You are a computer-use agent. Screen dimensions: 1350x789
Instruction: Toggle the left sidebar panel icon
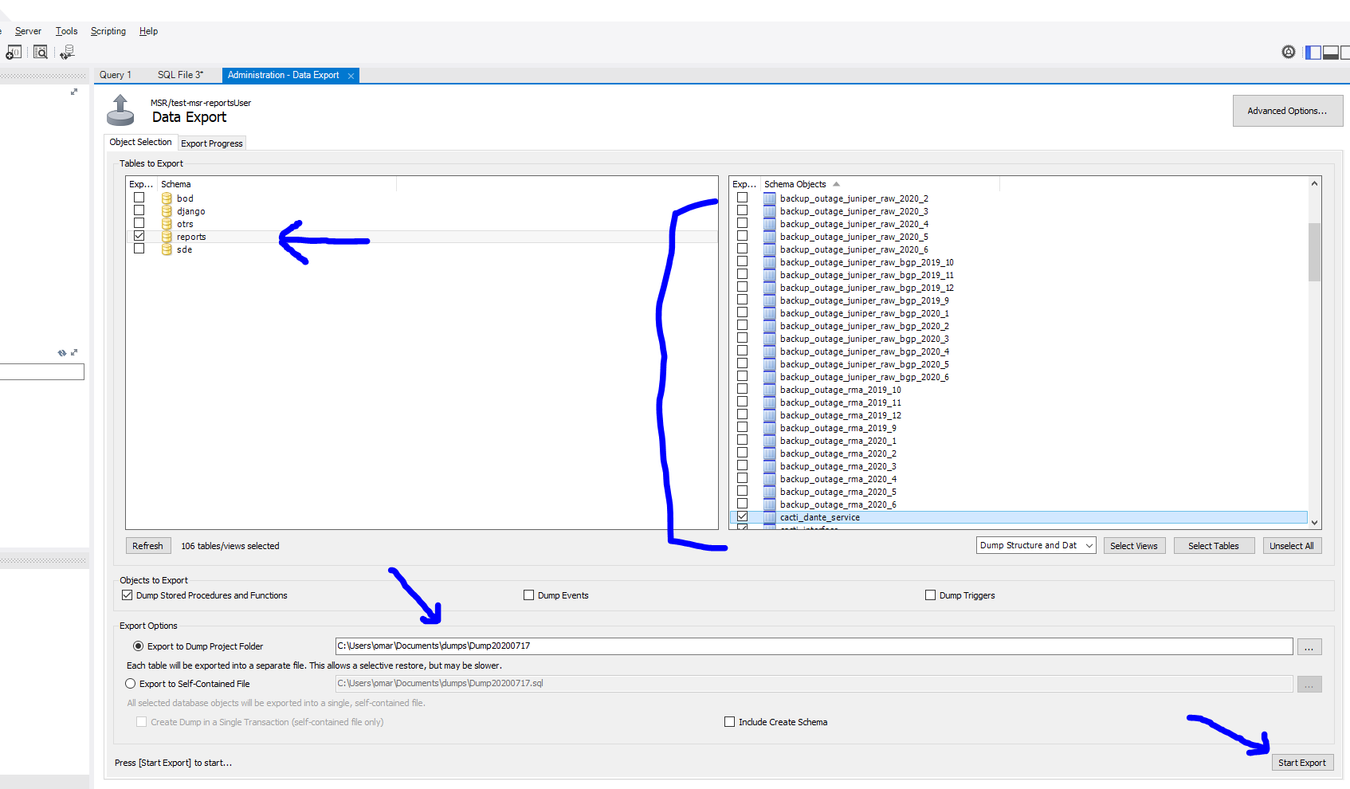[x=1313, y=53]
